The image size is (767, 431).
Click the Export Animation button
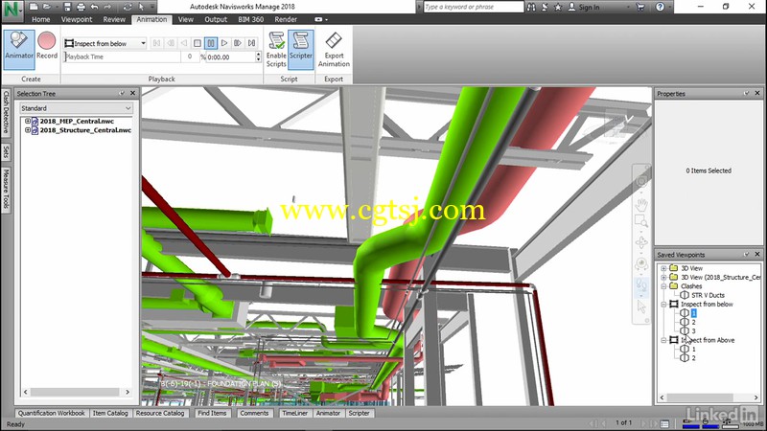tap(334, 50)
